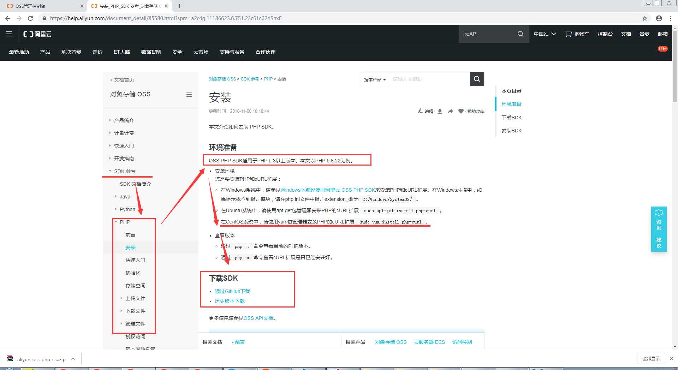Open Chrome three-dot menu
Image resolution: width=678 pixels, height=370 pixels.
click(671, 18)
